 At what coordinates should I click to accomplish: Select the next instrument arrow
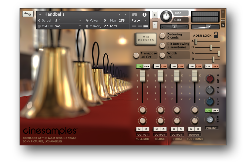(x=126, y=15)
